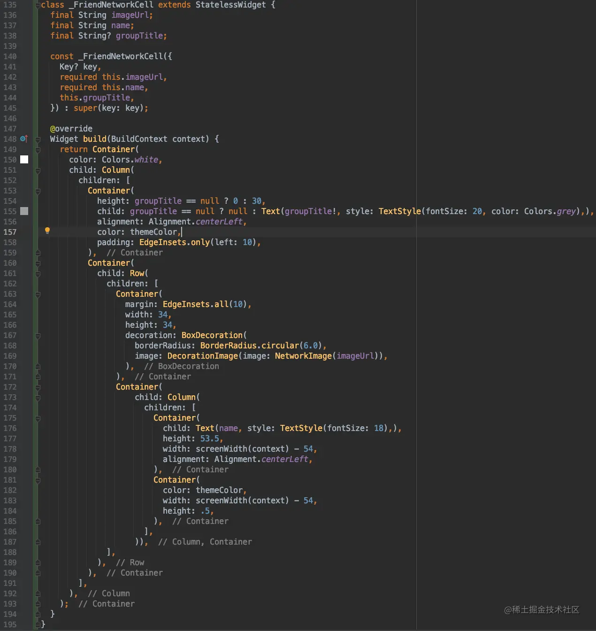Click the height value .5 on line 184

(x=205, y=511)
